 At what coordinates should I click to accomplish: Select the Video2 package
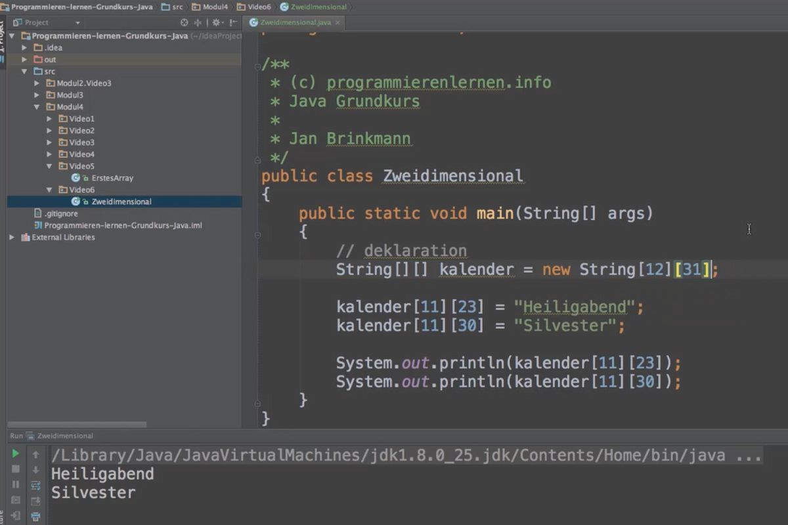[x=82, y=131]
